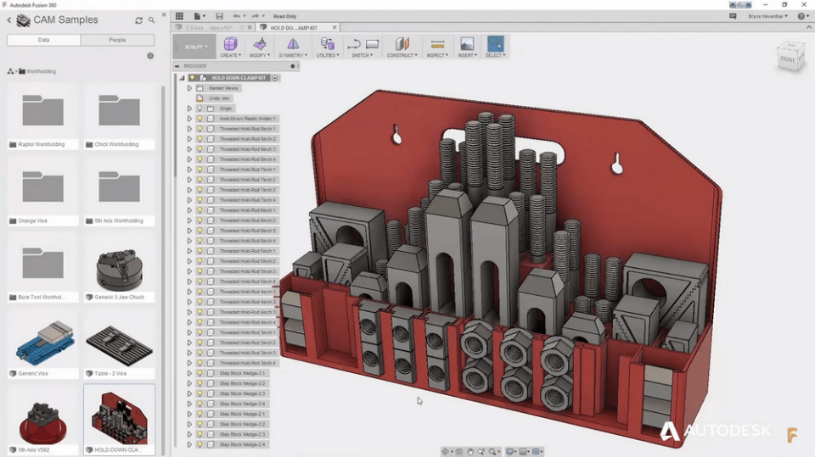The image size is (815, 457).
Task: Search within the CAM Samples panel
Action: pyautogui.click(x=152, y=20)
